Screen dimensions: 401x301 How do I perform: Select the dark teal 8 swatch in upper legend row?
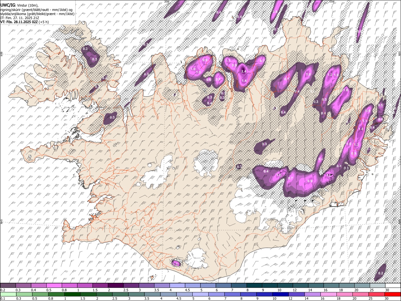pyautogui.click(x=254, y=285)
